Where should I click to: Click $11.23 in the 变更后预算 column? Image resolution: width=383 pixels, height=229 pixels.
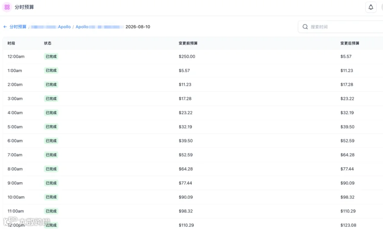[x=346, y=71]
